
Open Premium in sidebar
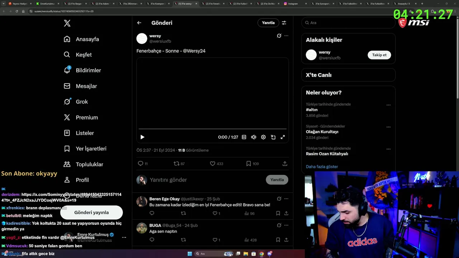[81, 118]
